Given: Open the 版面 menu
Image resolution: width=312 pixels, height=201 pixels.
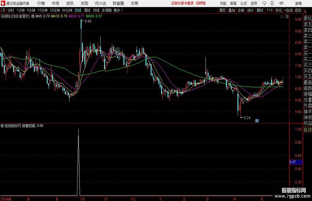Looking at the screenshot, I should 233,3.
